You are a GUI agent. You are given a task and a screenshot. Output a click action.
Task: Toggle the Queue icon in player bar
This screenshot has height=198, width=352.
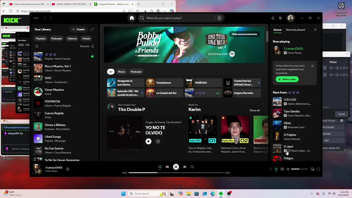click(x=276, y=169)
